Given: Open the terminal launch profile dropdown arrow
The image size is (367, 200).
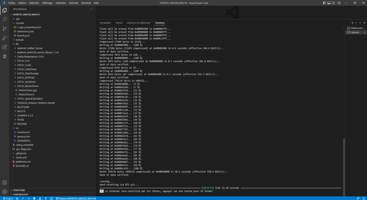Looking at the screenshot, I should [x=356, y=23].
